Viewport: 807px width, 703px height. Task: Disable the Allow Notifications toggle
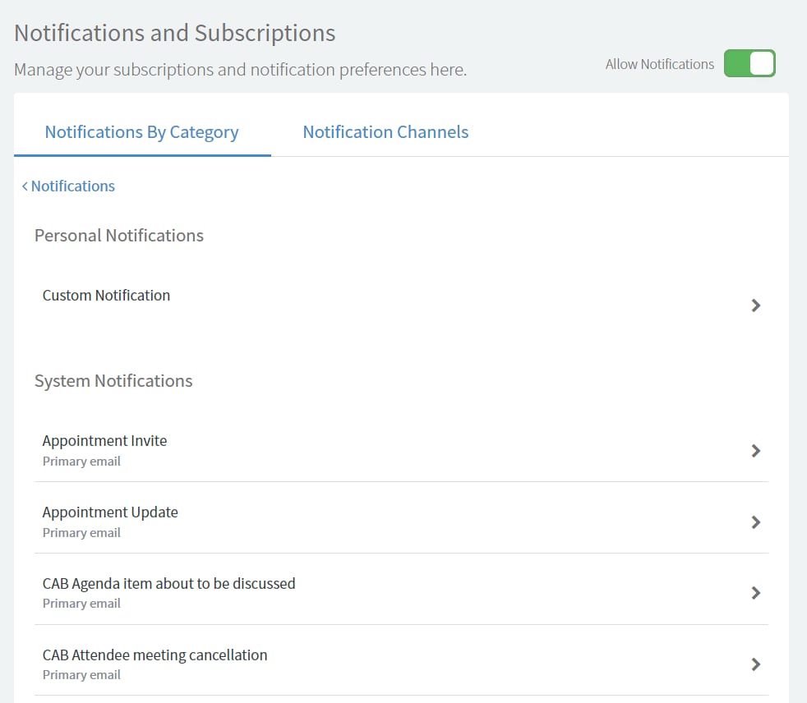[x=749, y=63]
